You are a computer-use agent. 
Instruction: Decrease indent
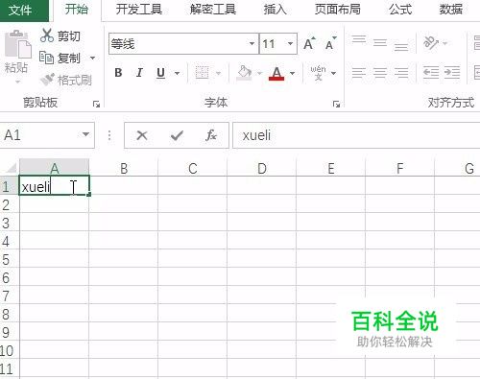(x=431, y=73)
